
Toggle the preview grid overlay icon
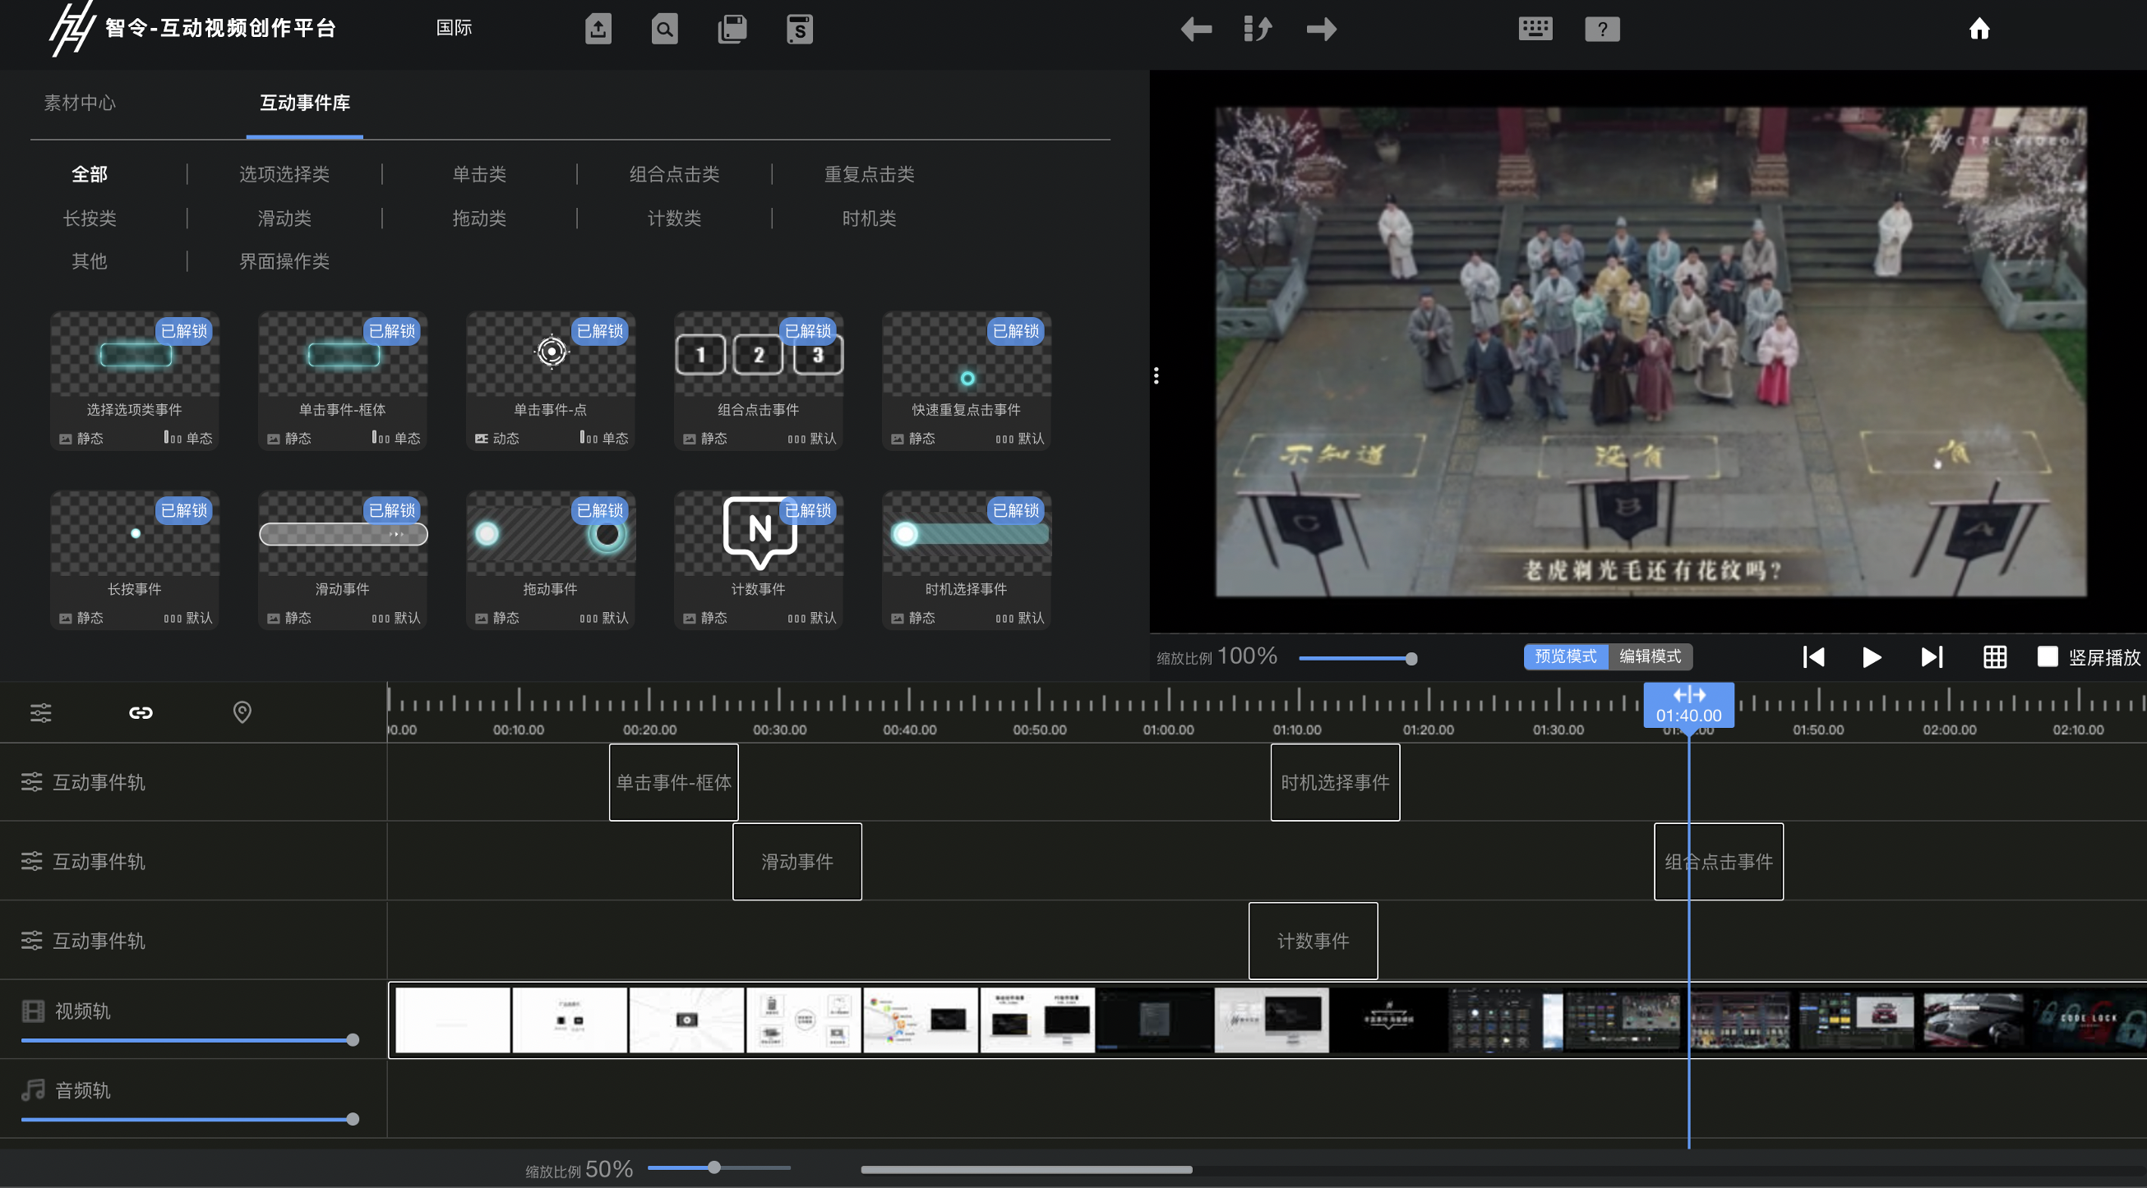[1994, 657]
